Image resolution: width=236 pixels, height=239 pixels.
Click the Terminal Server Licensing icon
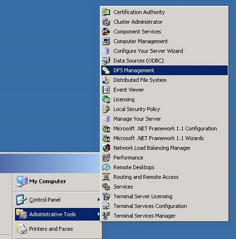point(106,197)
